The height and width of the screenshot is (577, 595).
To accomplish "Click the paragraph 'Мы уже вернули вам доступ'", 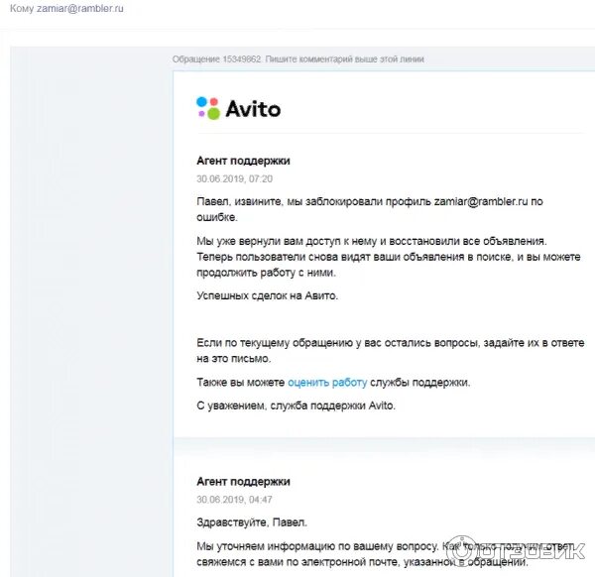I will [389, 257].
